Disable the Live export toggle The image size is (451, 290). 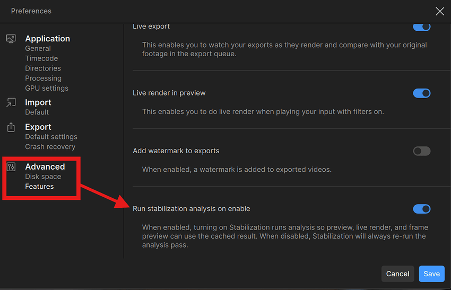pos(422,27)
